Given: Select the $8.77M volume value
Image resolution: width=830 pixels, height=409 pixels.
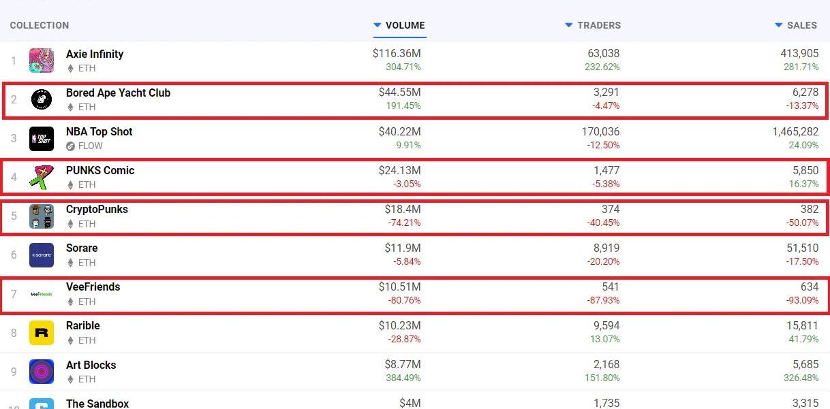Looking at the screenshot, I should click(x=403, y=365).
